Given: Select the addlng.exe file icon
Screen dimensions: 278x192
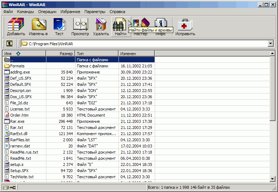Looking at the screenshot, I should pos(7,72).
